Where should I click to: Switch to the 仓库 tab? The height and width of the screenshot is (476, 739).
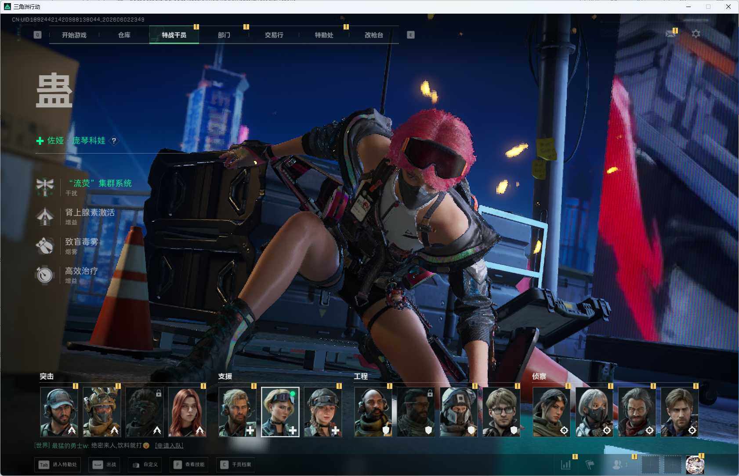tap(124, 35)
